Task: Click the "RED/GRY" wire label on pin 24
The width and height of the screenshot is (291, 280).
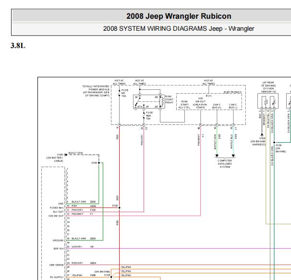Action: [77, 263]
